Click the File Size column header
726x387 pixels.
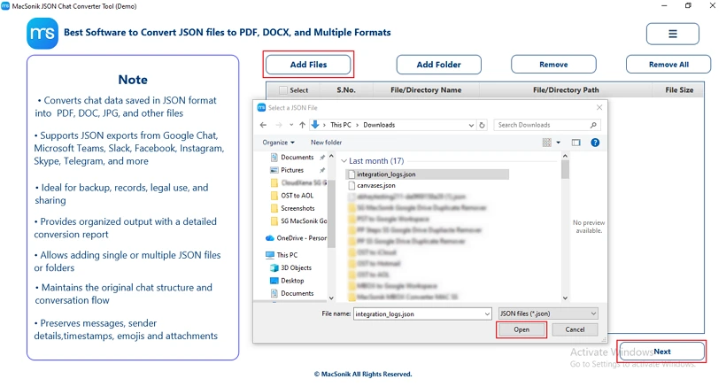pos(679,90)
